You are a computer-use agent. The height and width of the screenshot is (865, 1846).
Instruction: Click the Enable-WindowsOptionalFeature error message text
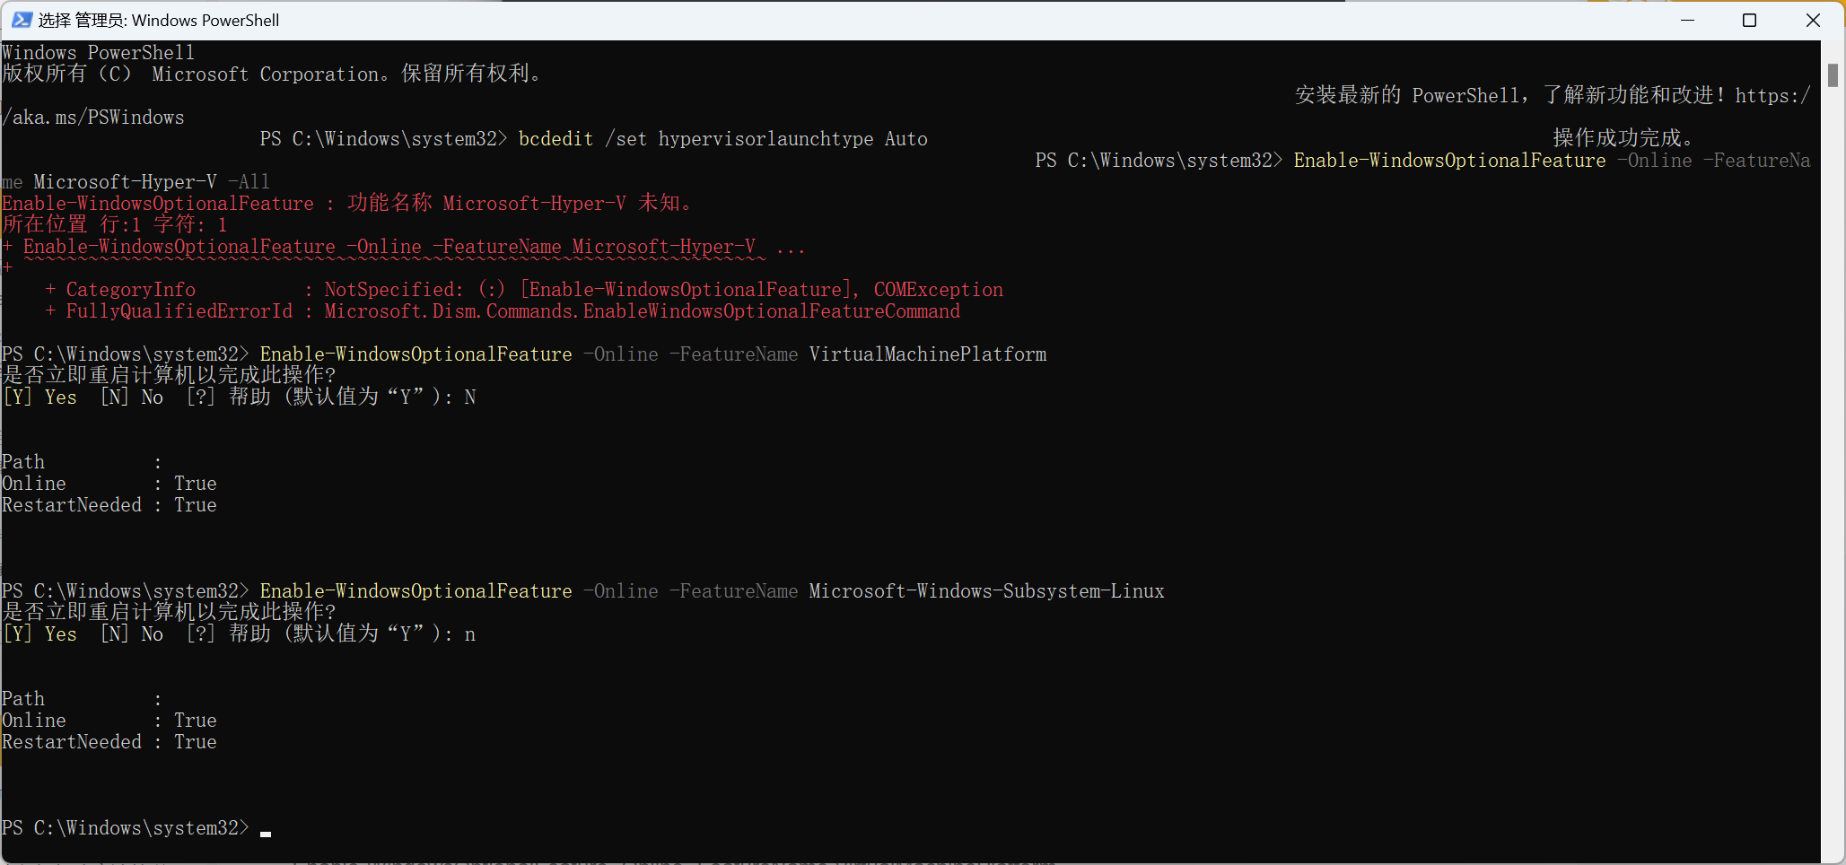tap(346, 203)
